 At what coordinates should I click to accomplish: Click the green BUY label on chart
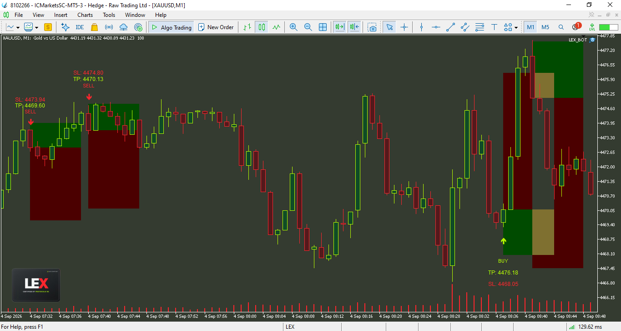(503, 261)
